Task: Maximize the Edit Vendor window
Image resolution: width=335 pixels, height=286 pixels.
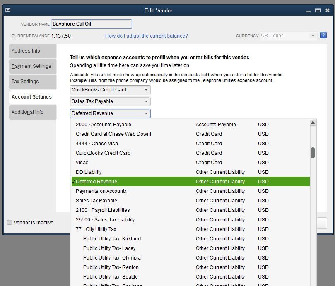Action: (318, 10)
